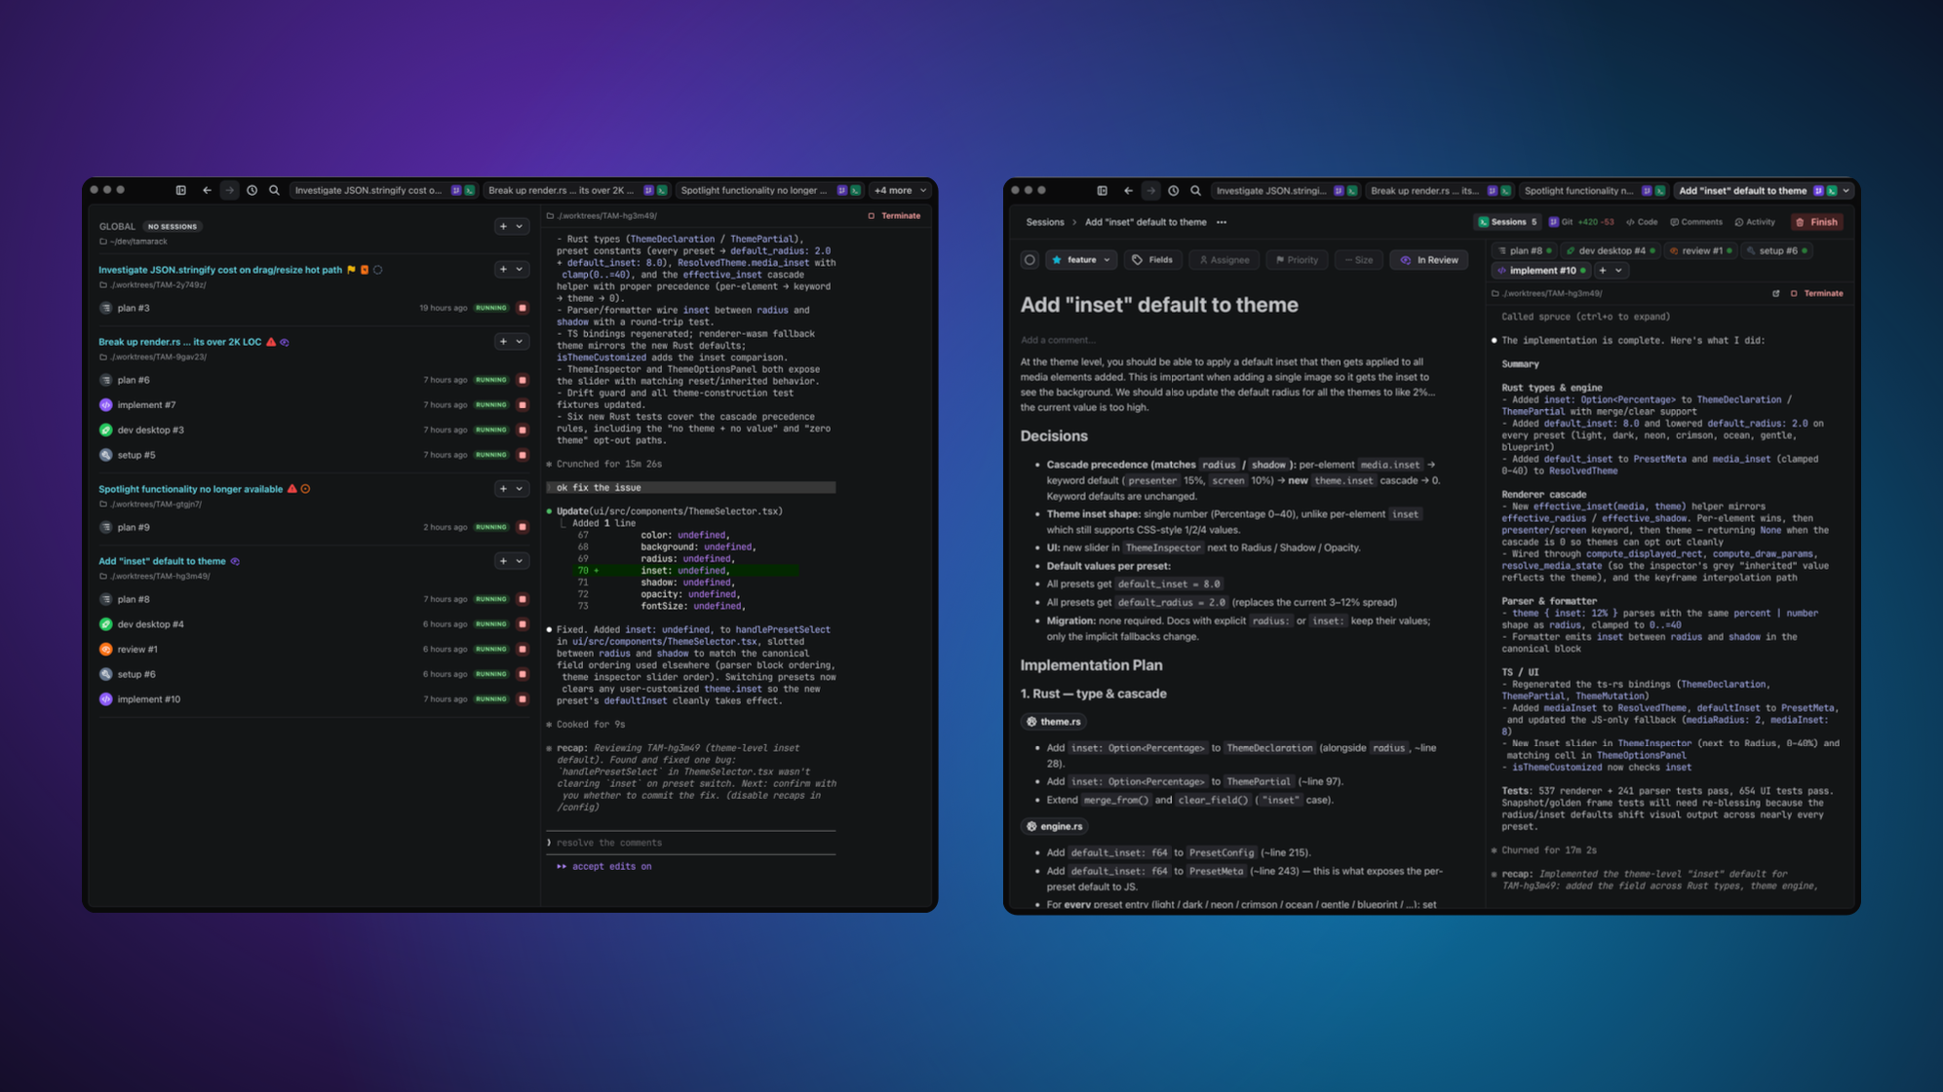Viewport: 1943px width, 1092px height.
Task: Click Sessions breadcrumb link
Action: [x=1044, y=222]
